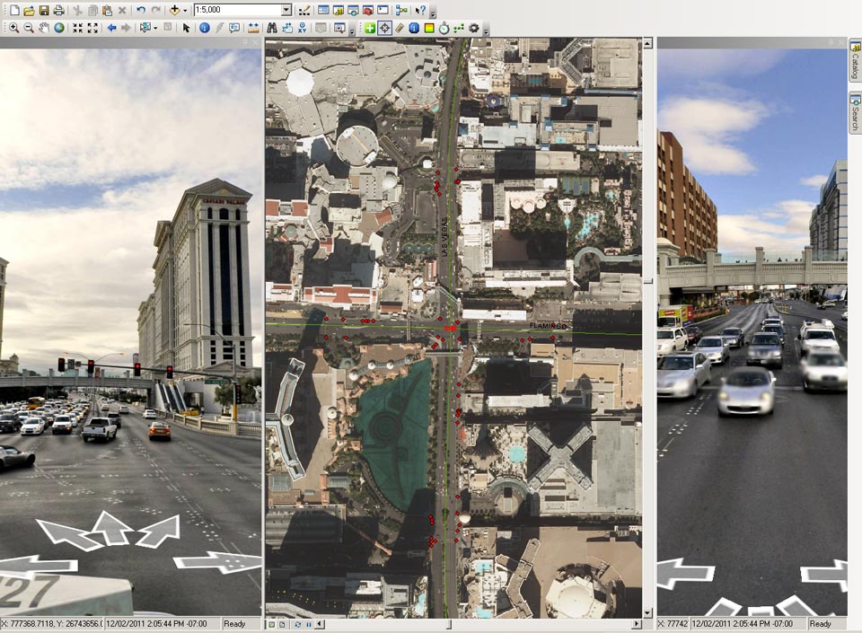The width and height of the screenshot is (862, 633).
Task: Click the stopwatch icon in toolbar
Action: coord(444,28)
